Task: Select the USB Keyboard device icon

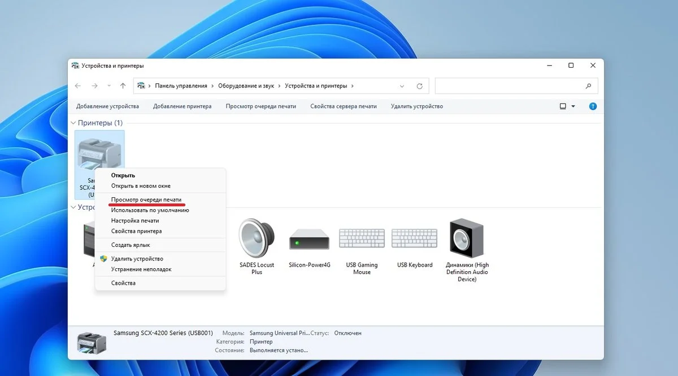Action: coord(414,238)
